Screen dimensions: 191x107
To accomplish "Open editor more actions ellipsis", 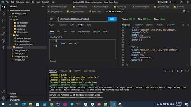I will click(x=188, y=11).
